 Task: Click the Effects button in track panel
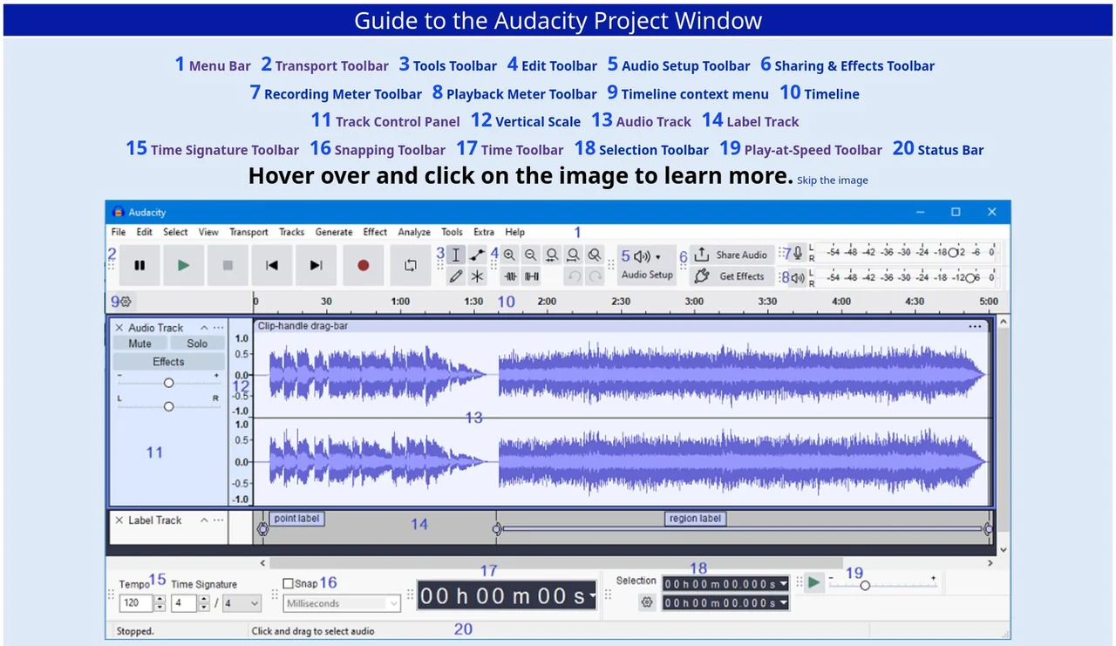pyautogui.click(x=169, y=362)
